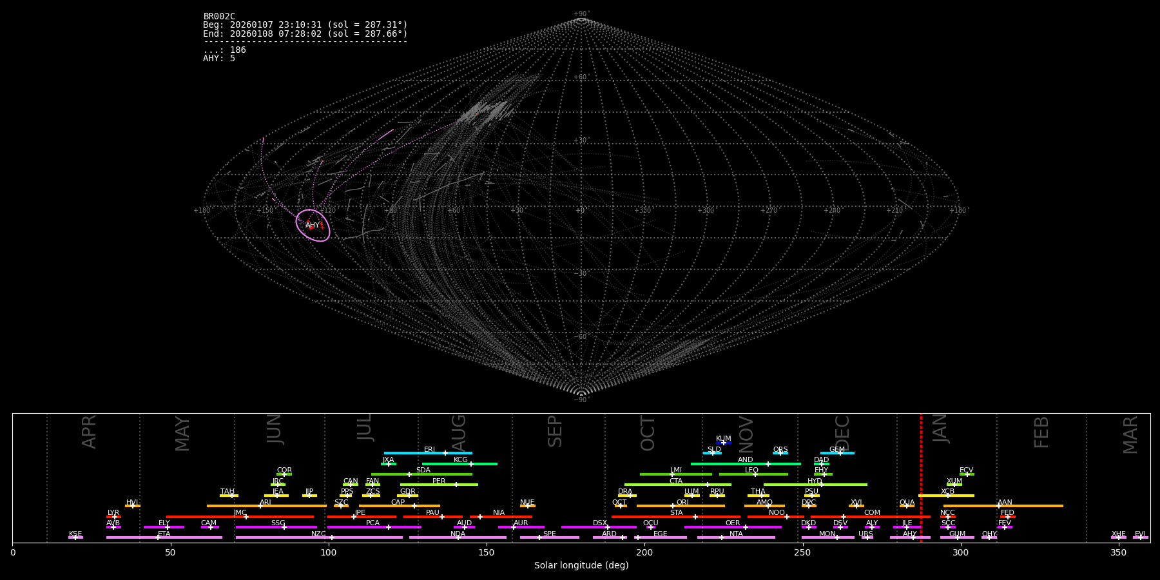Click the red STA shower bar
Viewport: 1160px width, 580px height.
[676, 516]
